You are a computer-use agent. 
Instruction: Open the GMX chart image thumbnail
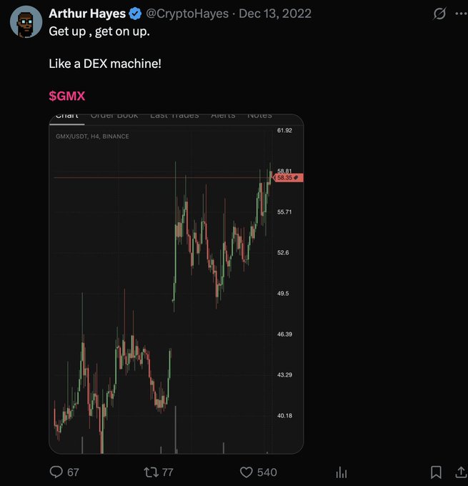(x=176, y=284)
